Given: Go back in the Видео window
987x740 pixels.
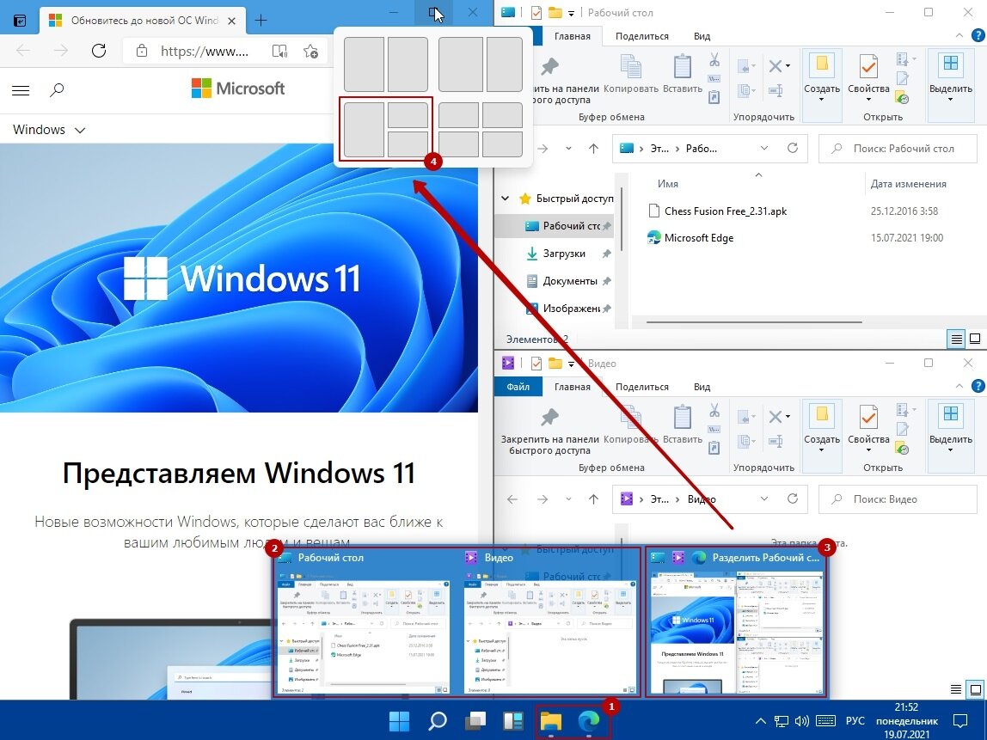Looking at the screenshot, I should (x=512, y=499).
